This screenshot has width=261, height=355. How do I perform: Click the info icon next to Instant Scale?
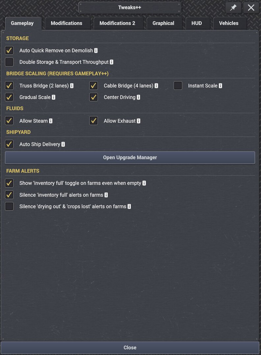[220, 86]
